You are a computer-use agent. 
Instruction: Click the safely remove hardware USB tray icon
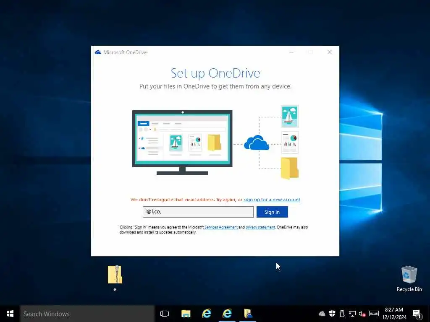(342, 314)
